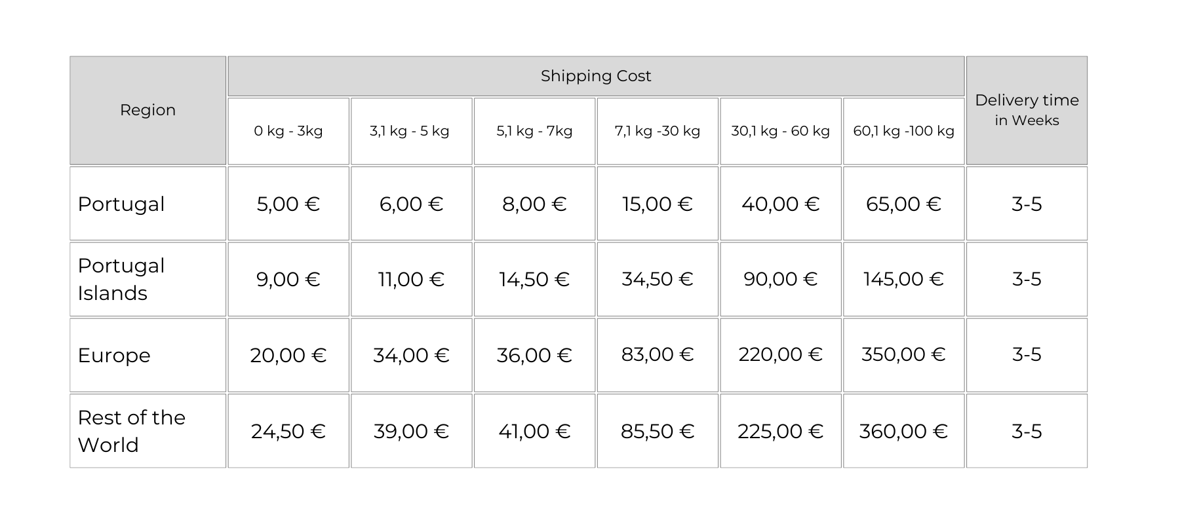1180x524 pixels.
Task: Select the 24,50 € price cell
Action: pyautogui.click(x=288, y=431)
